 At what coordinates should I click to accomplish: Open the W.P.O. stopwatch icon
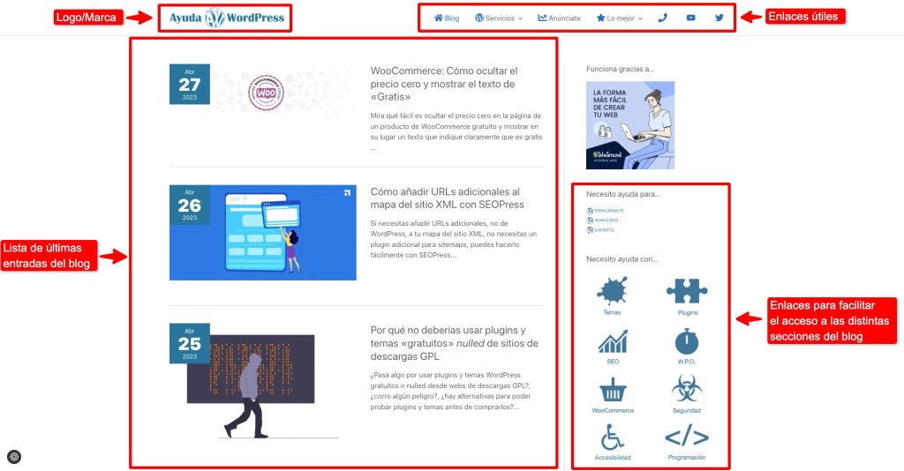(x=687, y=340)
